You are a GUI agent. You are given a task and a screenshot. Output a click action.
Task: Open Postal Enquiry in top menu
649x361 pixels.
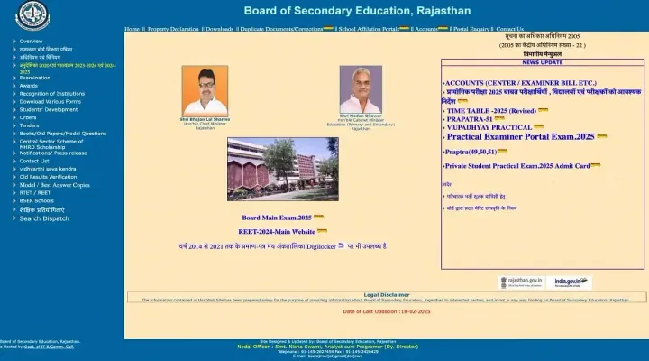471,29
